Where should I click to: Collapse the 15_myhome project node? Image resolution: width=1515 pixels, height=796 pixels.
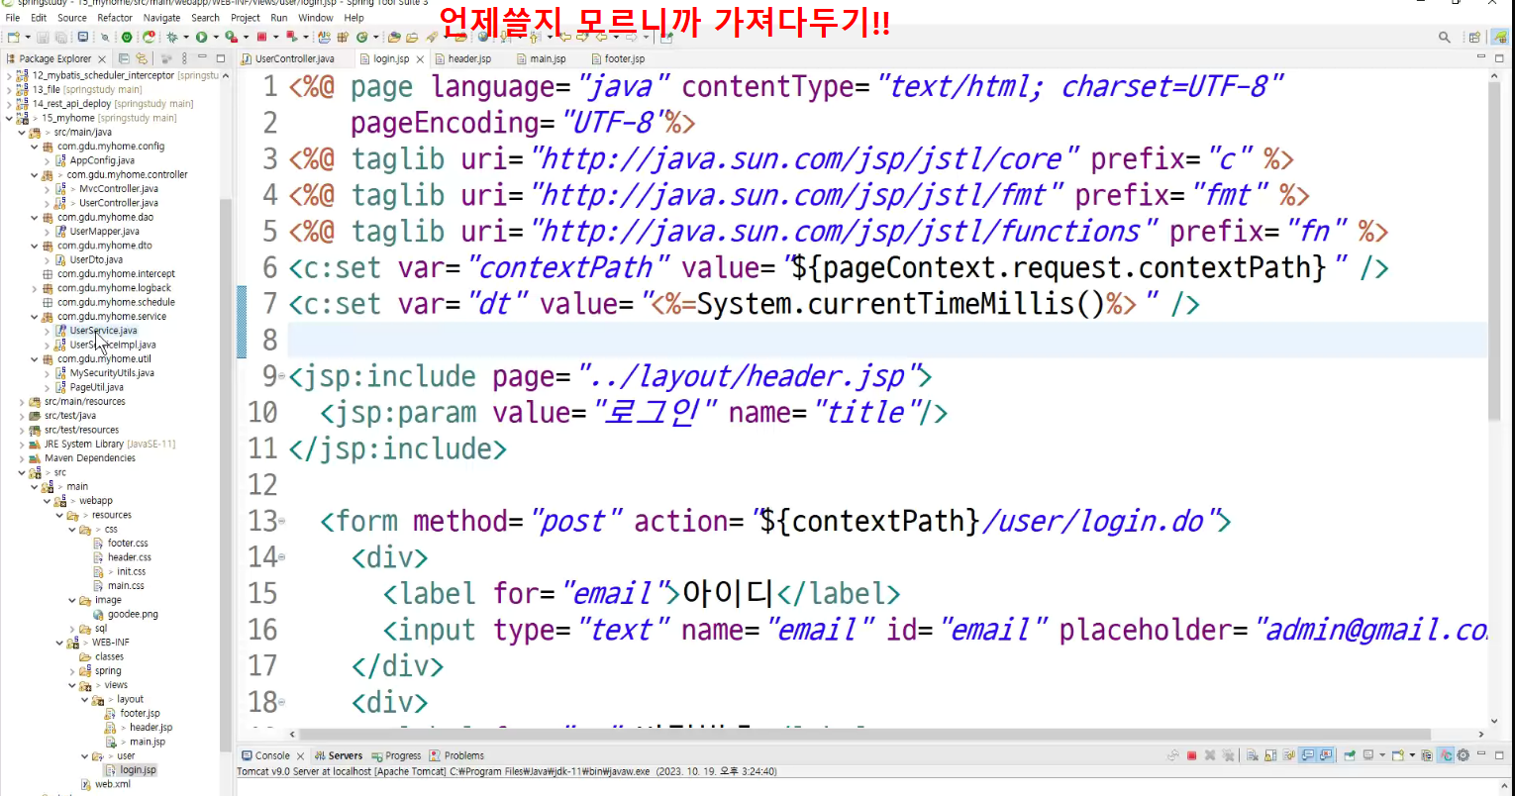10,118
